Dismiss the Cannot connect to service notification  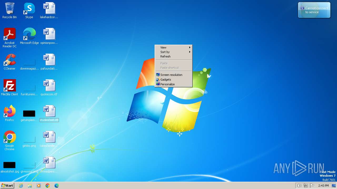click(x=314, y=10)
